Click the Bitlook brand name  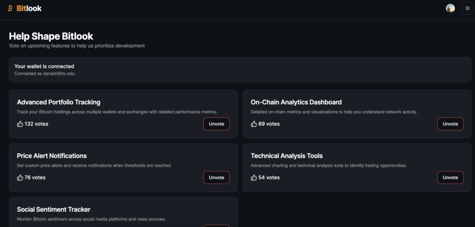click(29, 8)
